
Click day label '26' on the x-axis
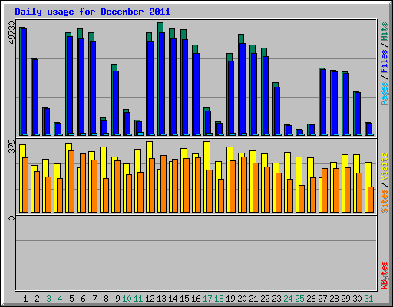point(311,299)
